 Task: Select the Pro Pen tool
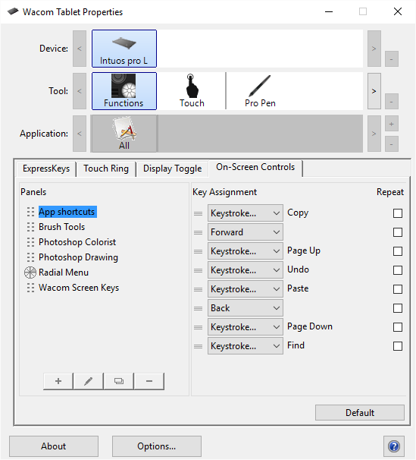(x=260, y=91)
